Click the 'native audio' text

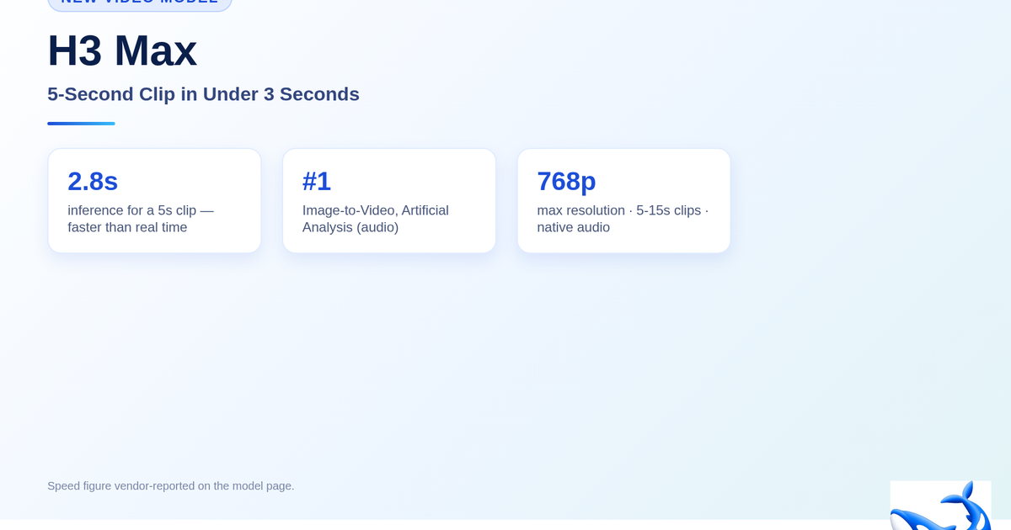tap(574, 227)
